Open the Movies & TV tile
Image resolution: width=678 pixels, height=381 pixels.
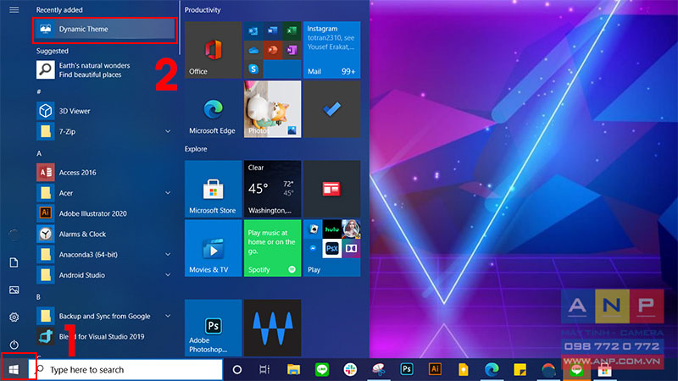click(214, 248)
